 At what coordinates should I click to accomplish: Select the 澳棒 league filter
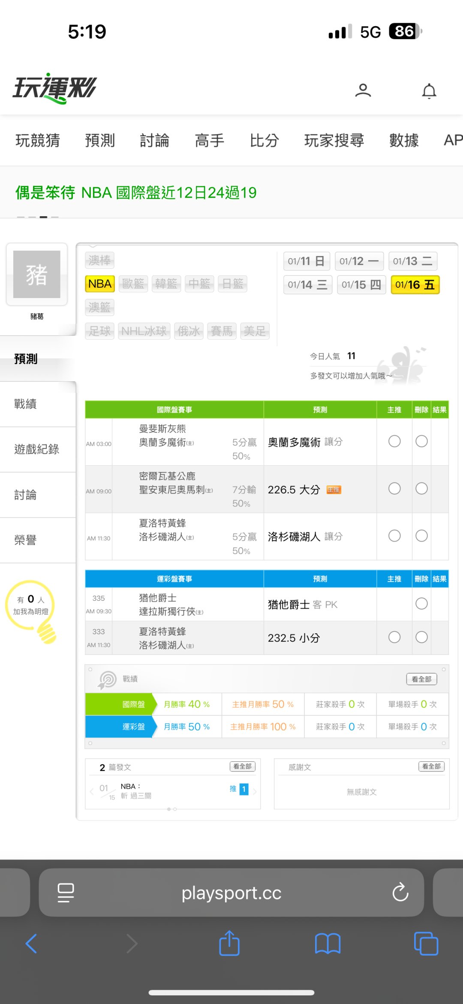100,260
